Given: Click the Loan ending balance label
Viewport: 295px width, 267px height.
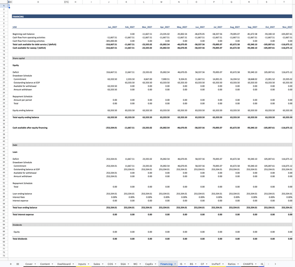Looking at the screenshot, I should coord(22,194).
